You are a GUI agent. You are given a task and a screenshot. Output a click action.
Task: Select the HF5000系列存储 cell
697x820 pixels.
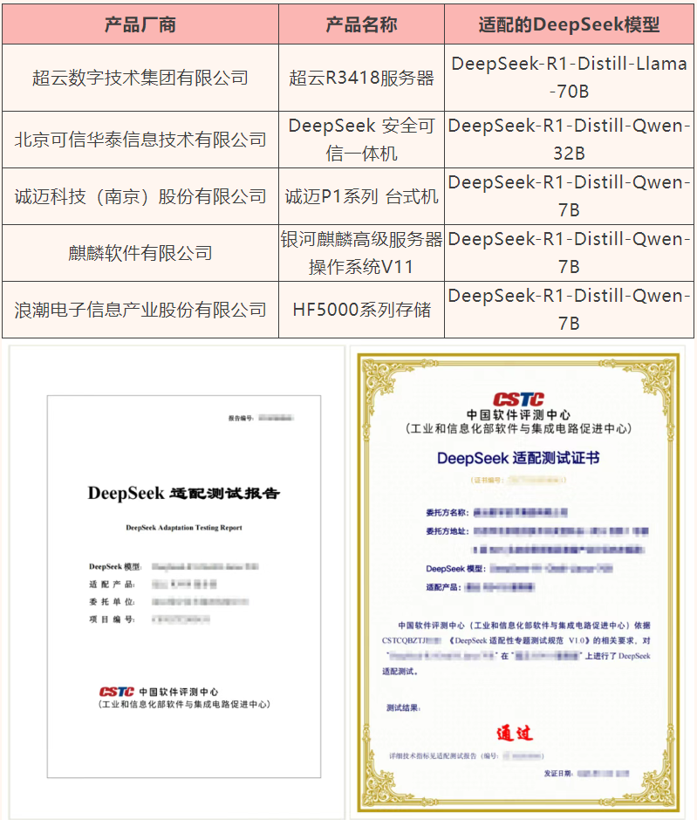[x=361, y=310]
